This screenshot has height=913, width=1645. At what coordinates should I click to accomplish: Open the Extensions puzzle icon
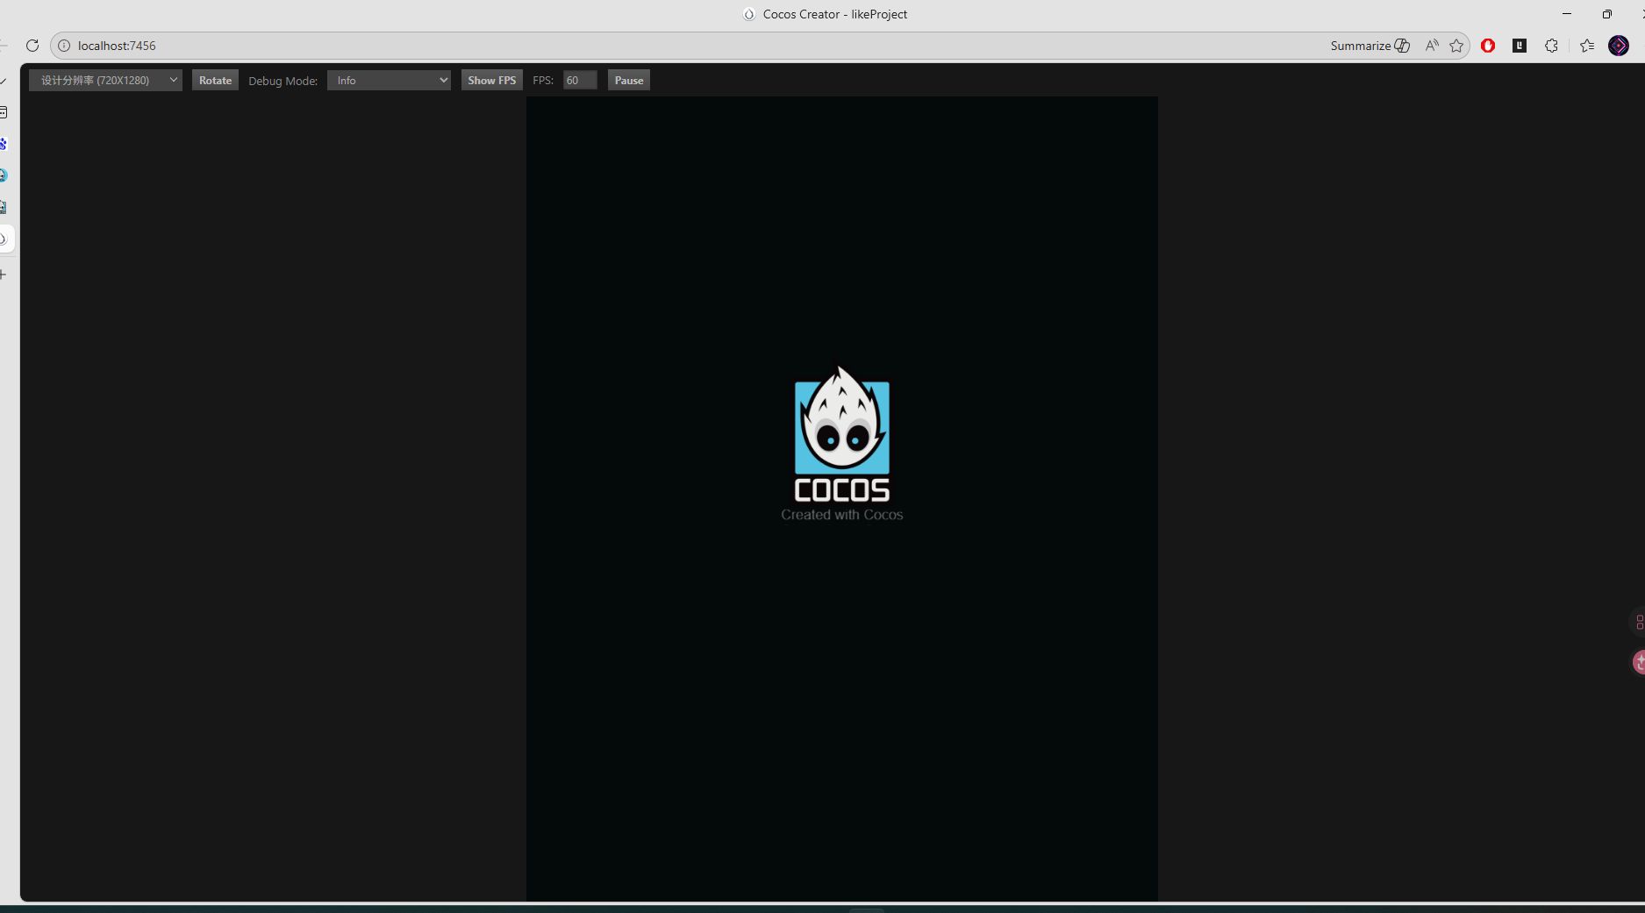point(1551,46)
